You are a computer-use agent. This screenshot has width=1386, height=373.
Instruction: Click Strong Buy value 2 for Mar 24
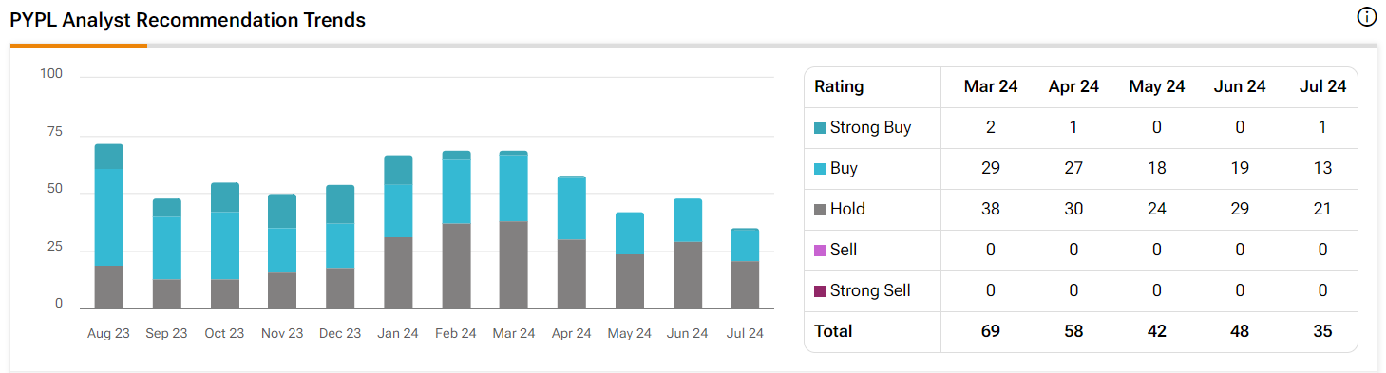pos(991,127)
